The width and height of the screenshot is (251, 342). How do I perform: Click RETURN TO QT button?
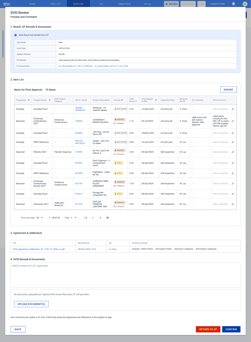(208, 329)
